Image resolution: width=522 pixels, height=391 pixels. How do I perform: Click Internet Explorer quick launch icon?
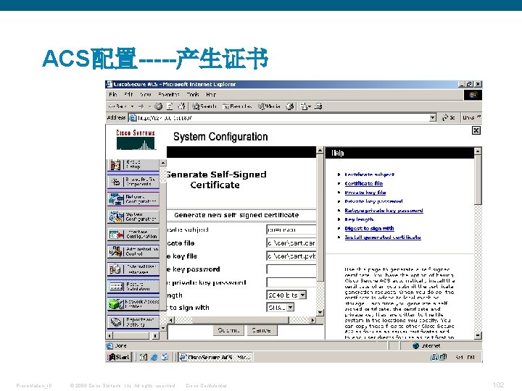pyautogui.click(x=154, y=357)
